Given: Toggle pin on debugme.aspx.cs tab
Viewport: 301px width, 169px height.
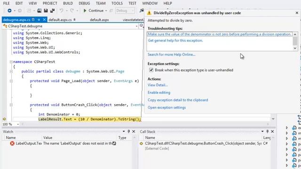Looking at the screenshot, I should (39, 20).
